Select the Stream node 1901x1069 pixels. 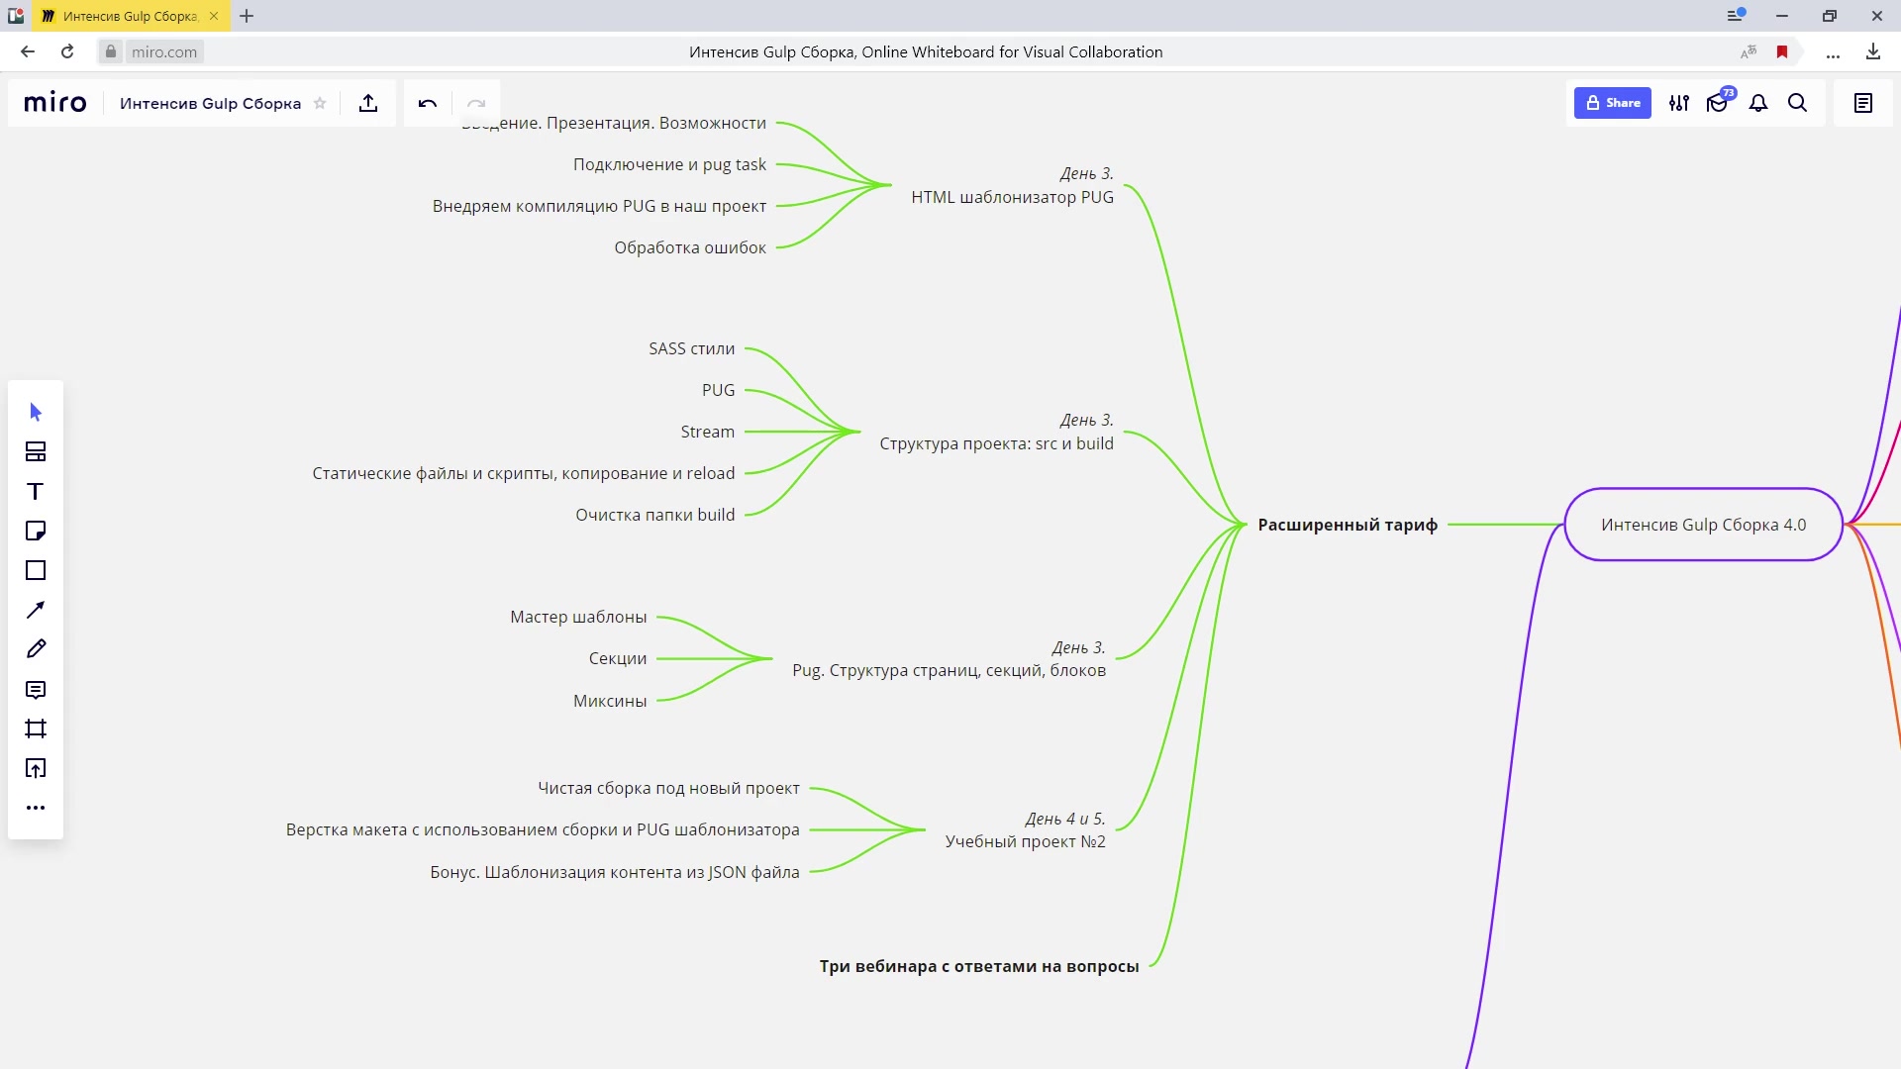707,432
